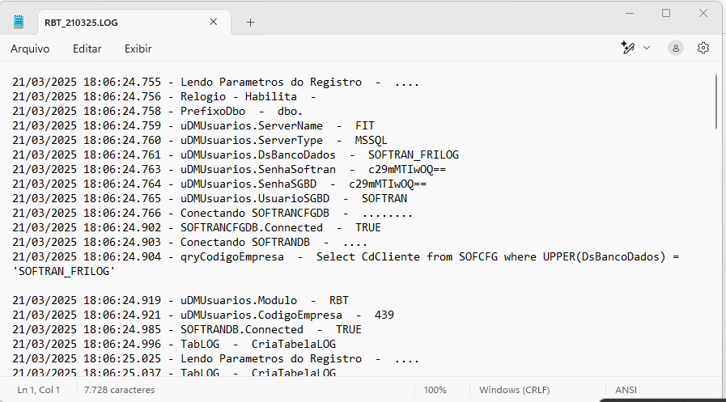Click the vertical scrollbar thumb
Screen dimensions: 726x402
pyautogui.click(x=716, y=101)
